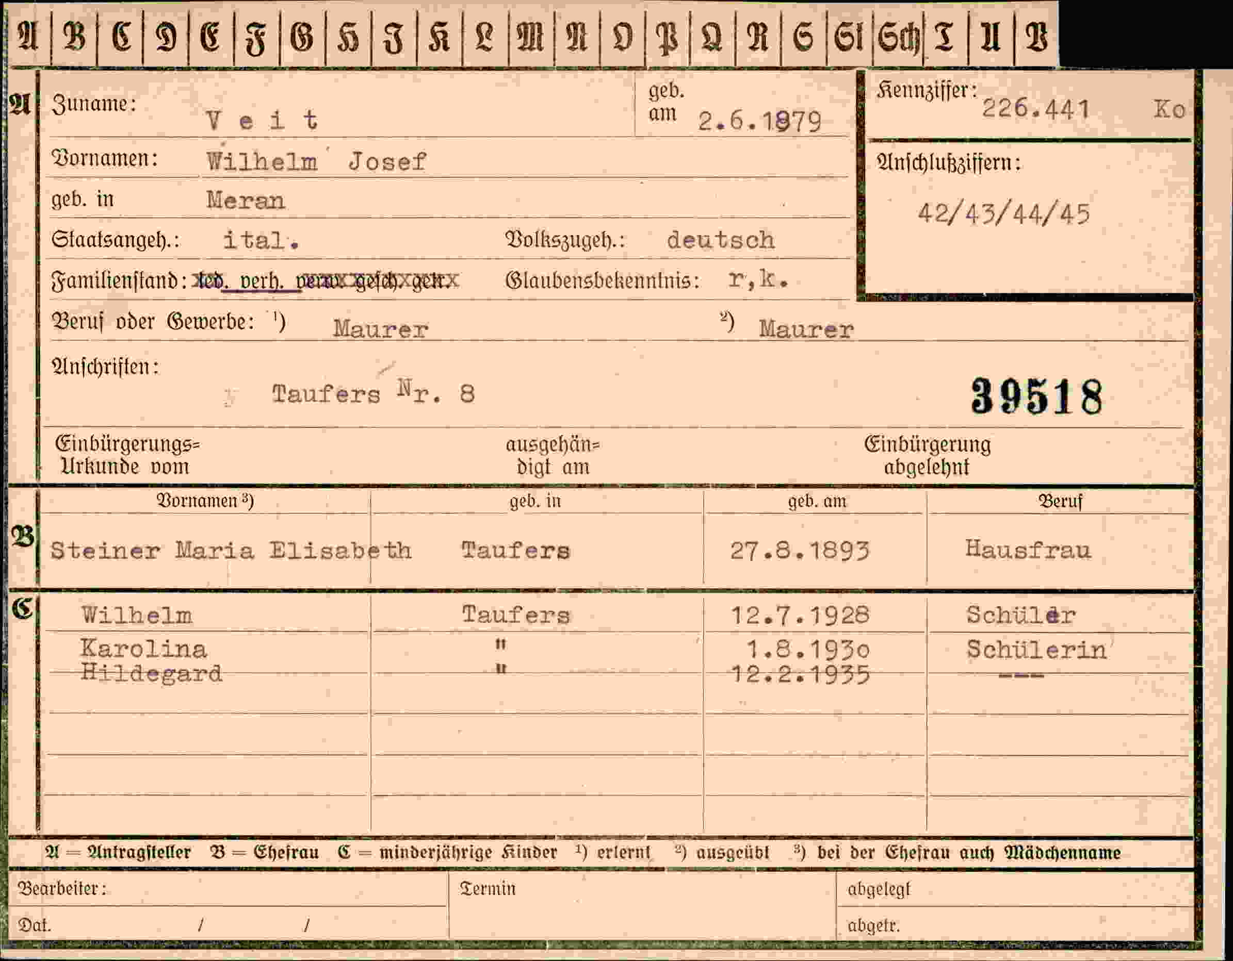Click the "ausgehändigt am" label
This screenshot has height=961, width=1233.
point(553,456)
